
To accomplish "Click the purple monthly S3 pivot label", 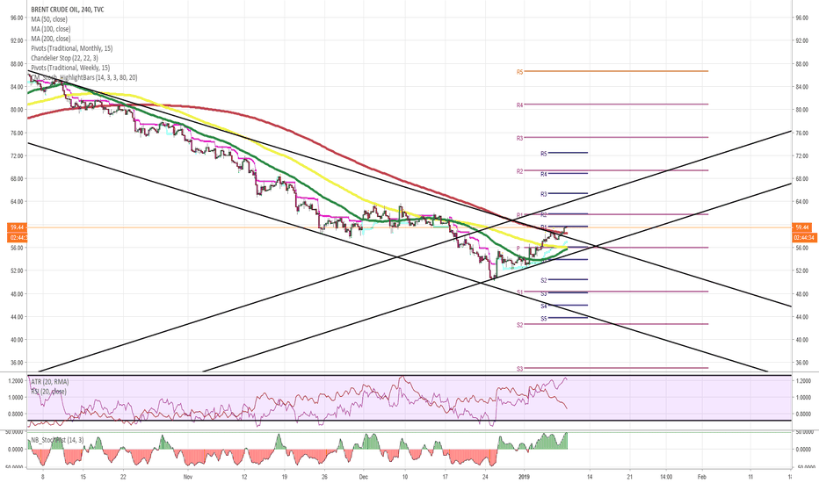I will [519, 369].
